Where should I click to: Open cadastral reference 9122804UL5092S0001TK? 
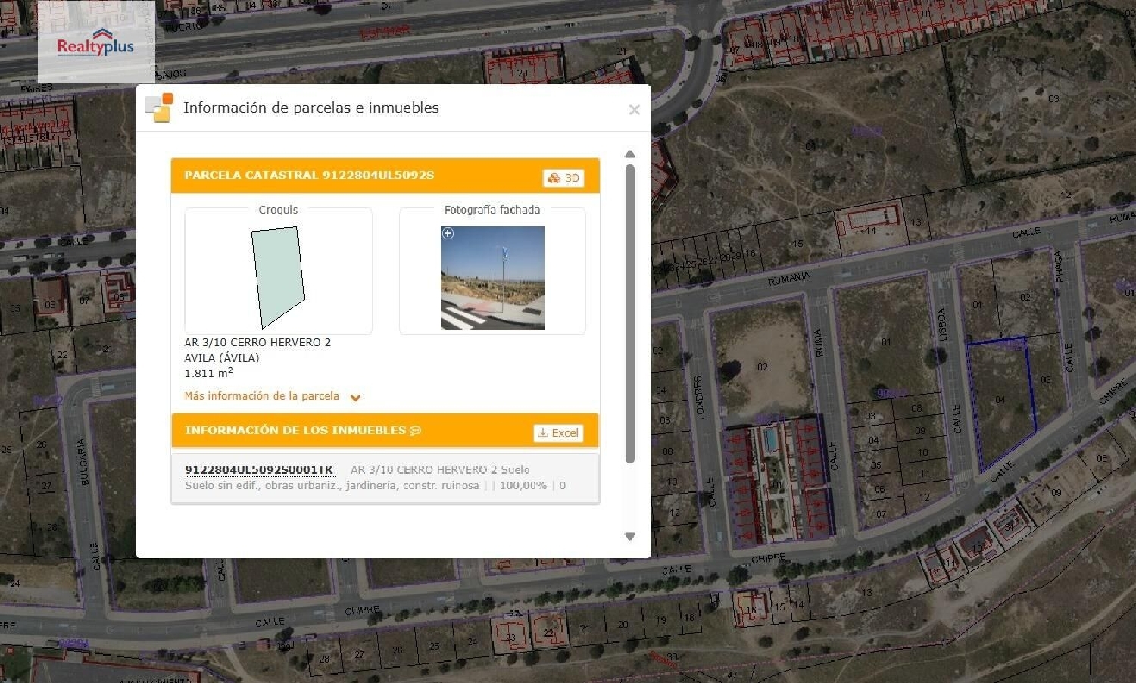coord(259,470)
